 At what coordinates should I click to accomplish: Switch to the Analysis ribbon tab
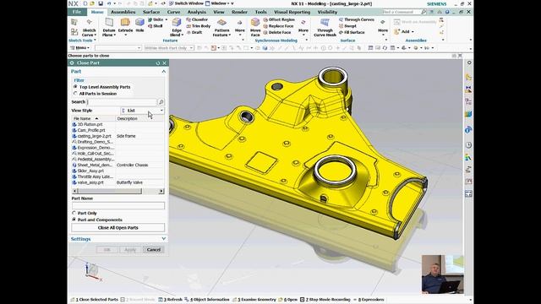197,12
